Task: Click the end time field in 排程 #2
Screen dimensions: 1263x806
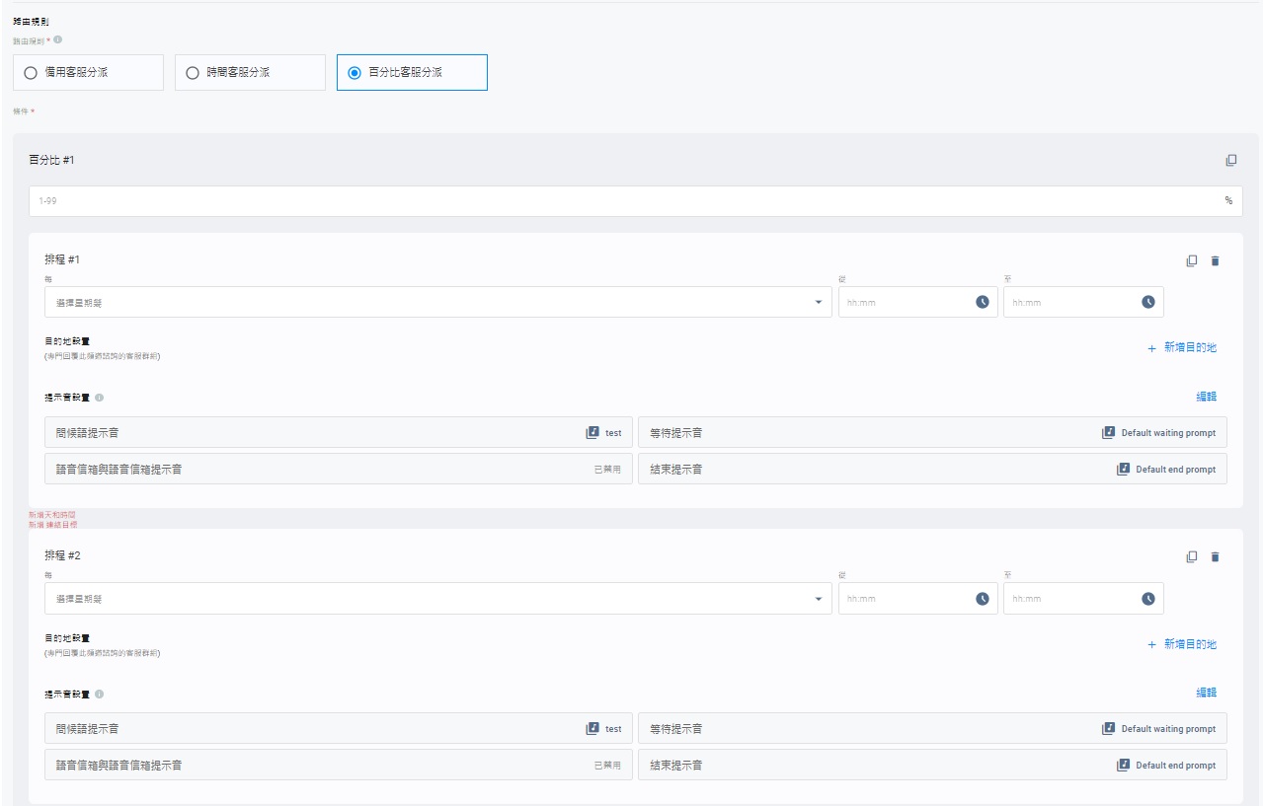Action: 1083,598
